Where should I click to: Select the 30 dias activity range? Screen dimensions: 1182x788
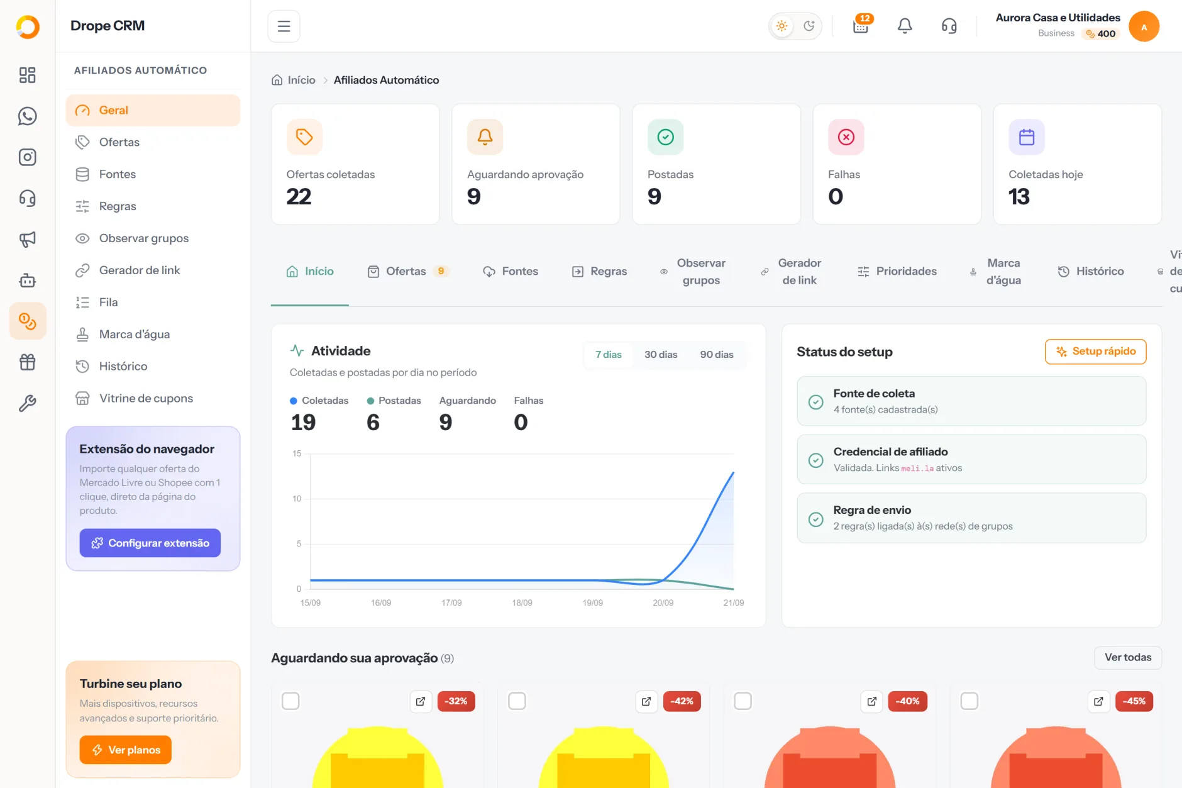(x=661, y=355)
